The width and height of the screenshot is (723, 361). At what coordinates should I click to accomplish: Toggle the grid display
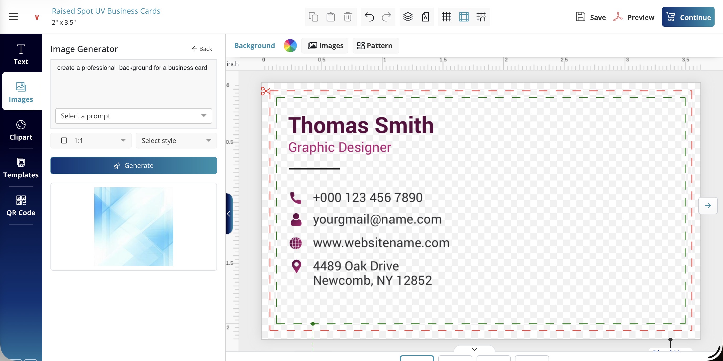(x=446, y=17)
